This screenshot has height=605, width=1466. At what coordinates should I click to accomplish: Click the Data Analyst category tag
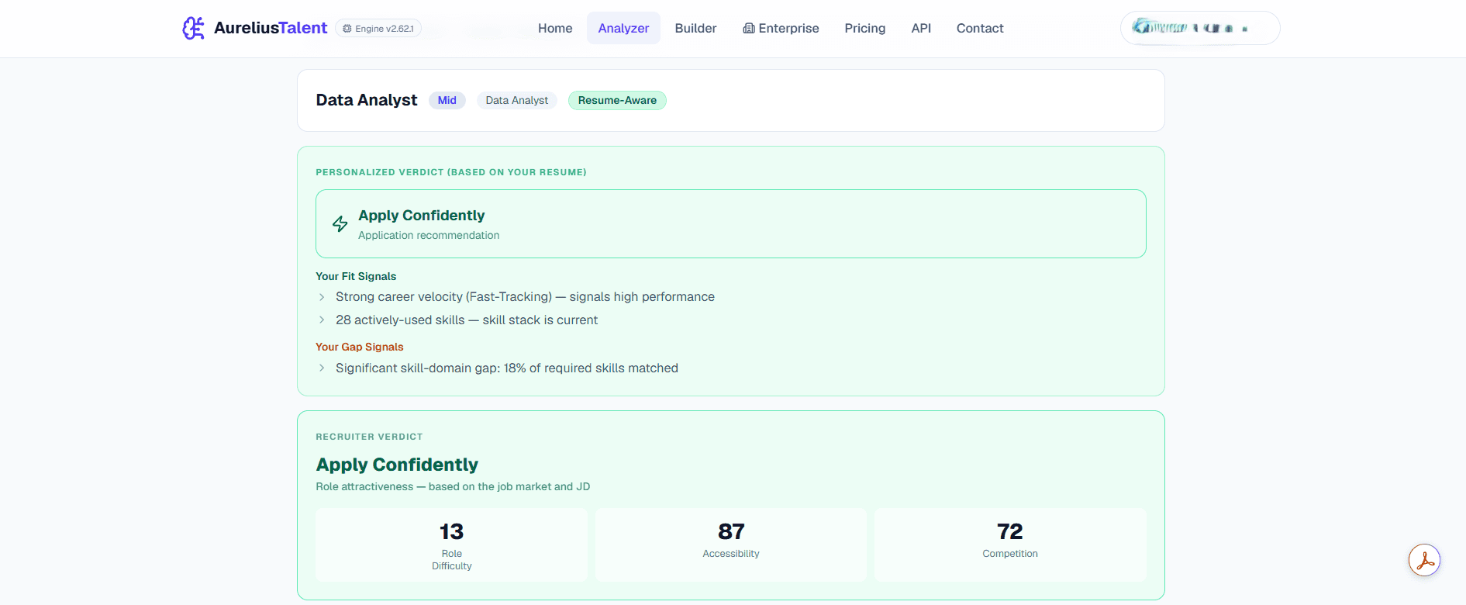[516, 100]
